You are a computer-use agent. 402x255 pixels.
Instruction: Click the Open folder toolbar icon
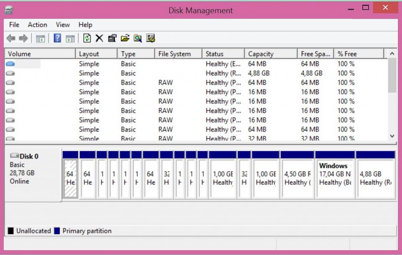(x=125, y=39)
